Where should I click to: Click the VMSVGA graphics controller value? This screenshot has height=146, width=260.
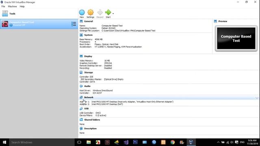click(x=108, y=63)
